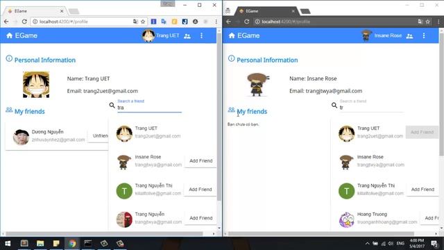
Task: Click disabled Add Friend for Trang UET
Action: (422, 132)
